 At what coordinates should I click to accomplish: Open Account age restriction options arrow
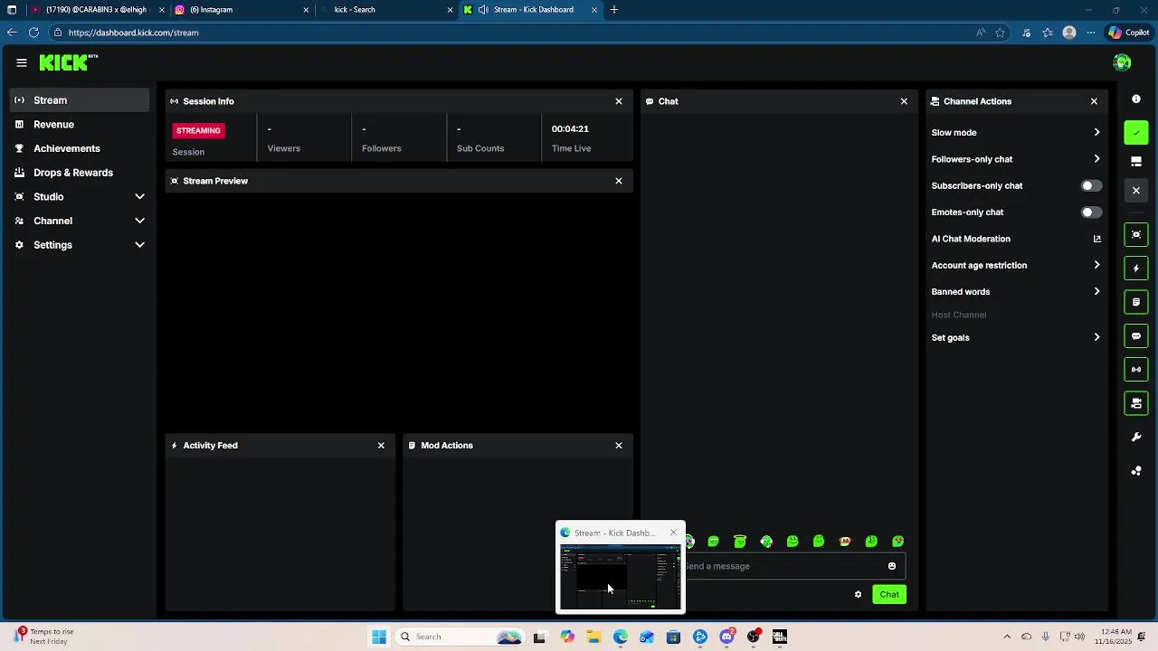[1096, 265]
